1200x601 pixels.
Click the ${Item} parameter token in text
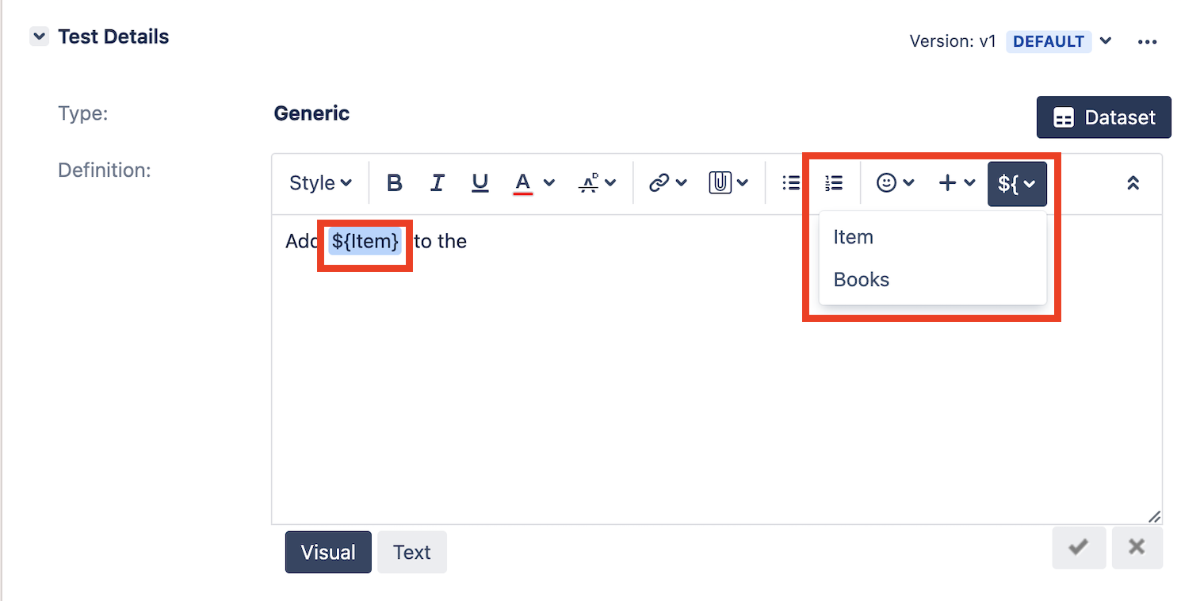(365, 241)
